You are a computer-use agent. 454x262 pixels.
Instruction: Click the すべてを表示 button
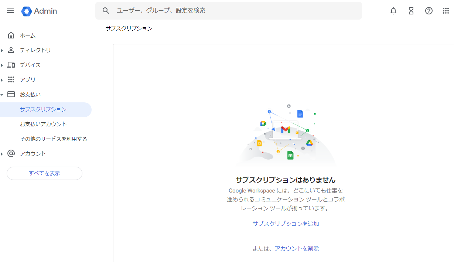44,173
